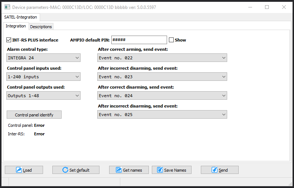Open the Event no. 024 dropdown
Image resolution: width=294 pixels, height=188 pixels.
[162, 96]
